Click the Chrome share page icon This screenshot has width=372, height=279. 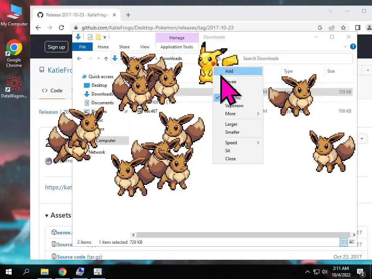331,28
